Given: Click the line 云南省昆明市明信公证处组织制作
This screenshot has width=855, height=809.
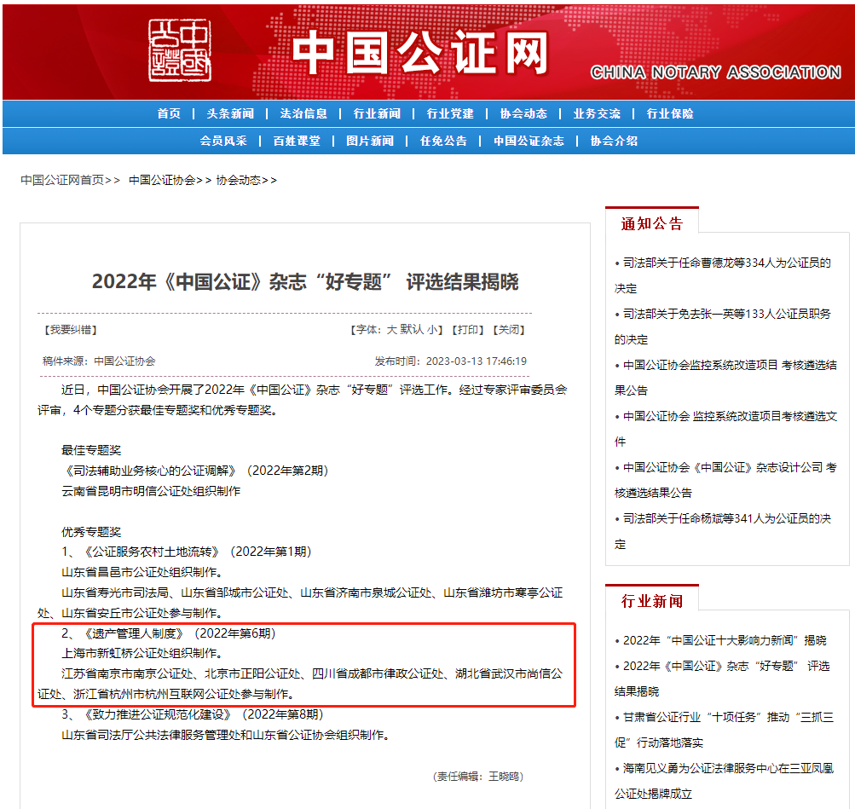Looking at the screenshot, I should pos(151,491).
